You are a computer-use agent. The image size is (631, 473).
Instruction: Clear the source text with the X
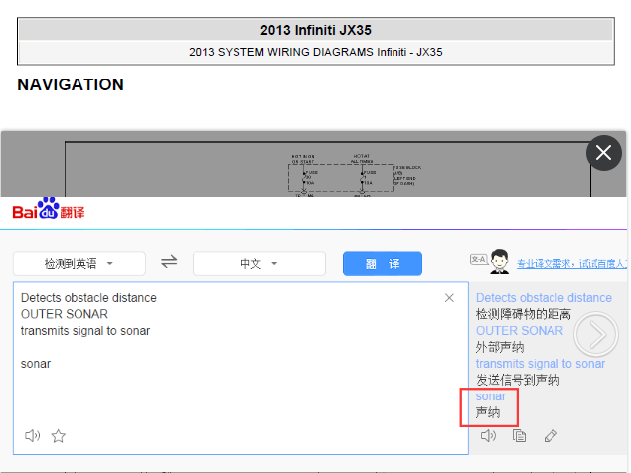449,298
